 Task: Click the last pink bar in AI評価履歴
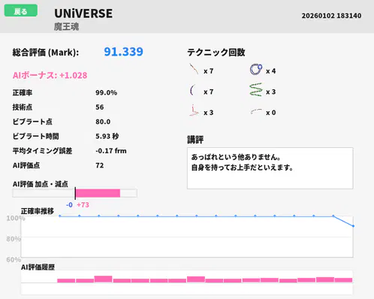tap(343, 280)
